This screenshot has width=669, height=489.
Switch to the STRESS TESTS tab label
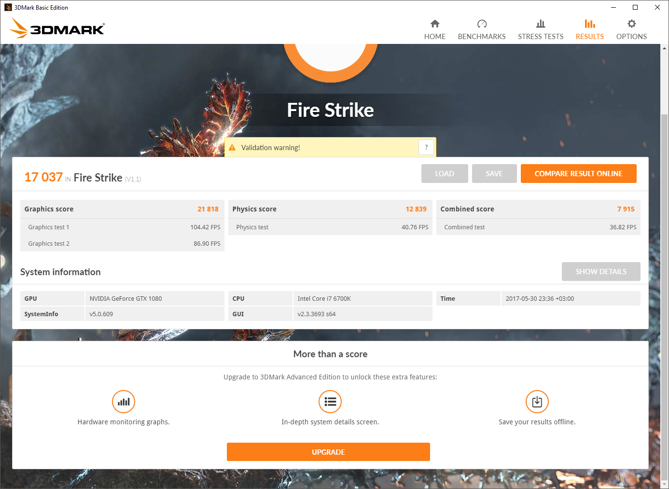541,37
